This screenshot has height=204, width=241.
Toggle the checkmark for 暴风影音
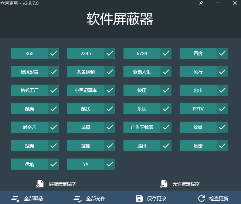tap(54, 72)
